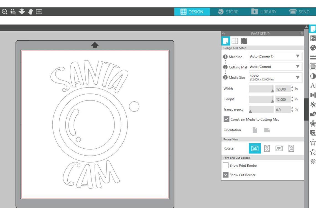Switch to the Design tab

192,12
